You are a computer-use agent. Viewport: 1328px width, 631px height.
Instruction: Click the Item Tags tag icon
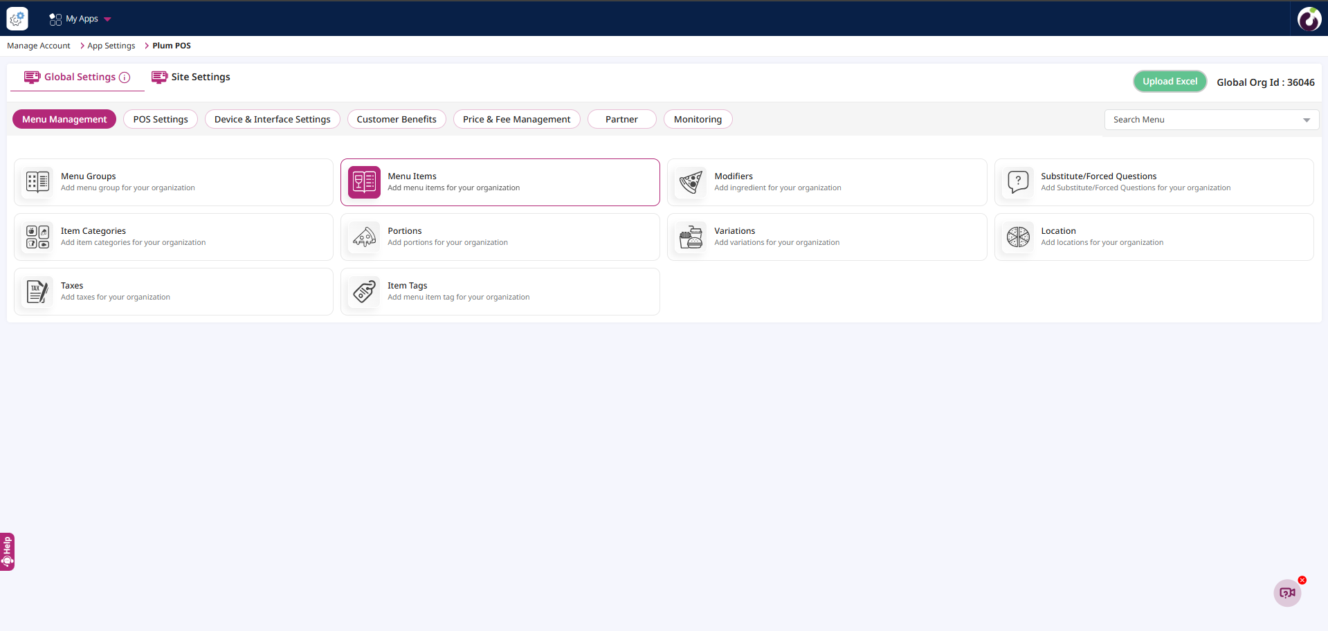click(x=364, y=291)
